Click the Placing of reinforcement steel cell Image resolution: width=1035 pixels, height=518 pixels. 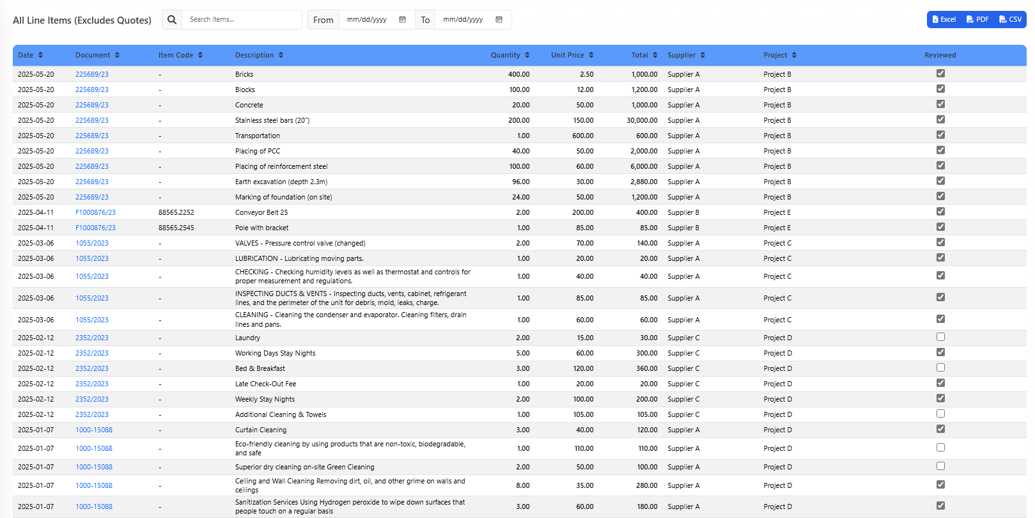(281, 166)
